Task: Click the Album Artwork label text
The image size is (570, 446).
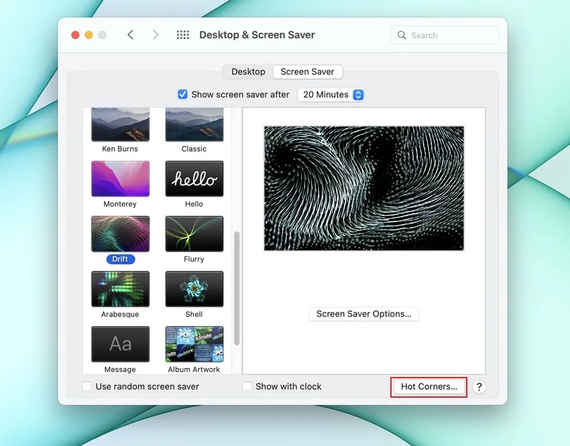Action: point(194,370)
